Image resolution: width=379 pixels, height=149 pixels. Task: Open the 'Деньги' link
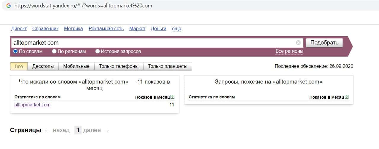pyautogui.click(x=159, y=29)
